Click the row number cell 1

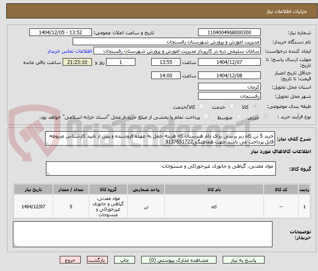[x=304, y=207]
